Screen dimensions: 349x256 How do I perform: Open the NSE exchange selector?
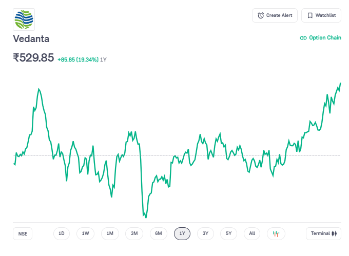tap(23, 233)
